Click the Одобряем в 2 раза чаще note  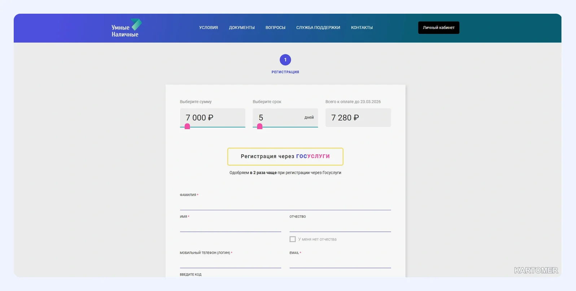point(285,173)
